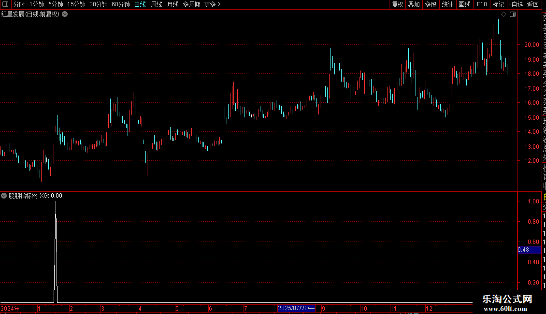Click the 返回 back button

pos(533,4)
